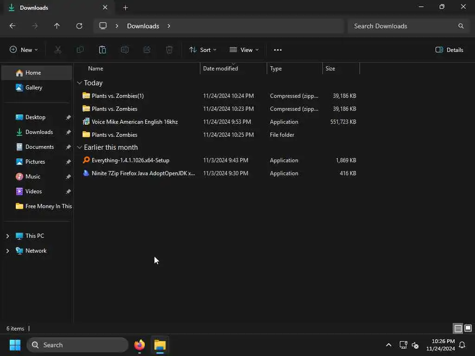
Task: Click the Share icon in toolbar
Action: pyautogui.click(x=147, y=50)
